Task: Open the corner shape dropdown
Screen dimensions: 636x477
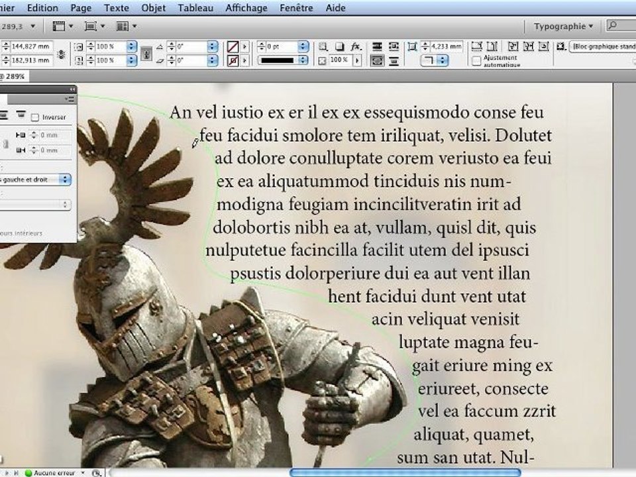Action: (x=434, y=61)
